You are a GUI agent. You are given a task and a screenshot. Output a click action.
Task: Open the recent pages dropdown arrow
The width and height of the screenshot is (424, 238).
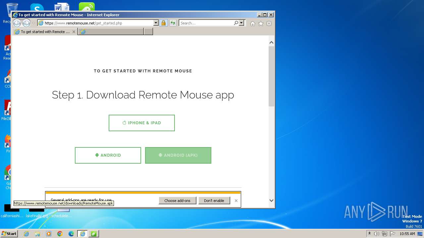33,23
